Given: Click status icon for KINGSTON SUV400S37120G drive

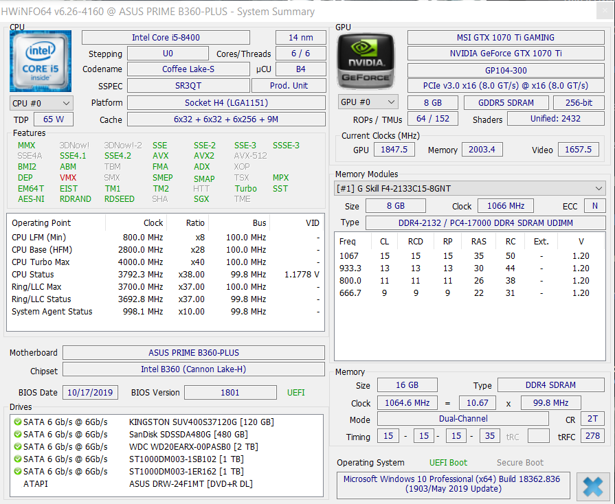Looking at the screenshot, I should 17,422.
